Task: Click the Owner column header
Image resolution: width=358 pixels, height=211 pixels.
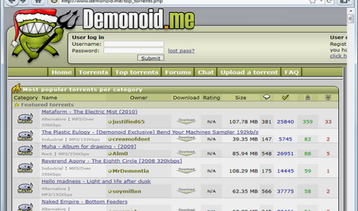Action: (139, 98)
